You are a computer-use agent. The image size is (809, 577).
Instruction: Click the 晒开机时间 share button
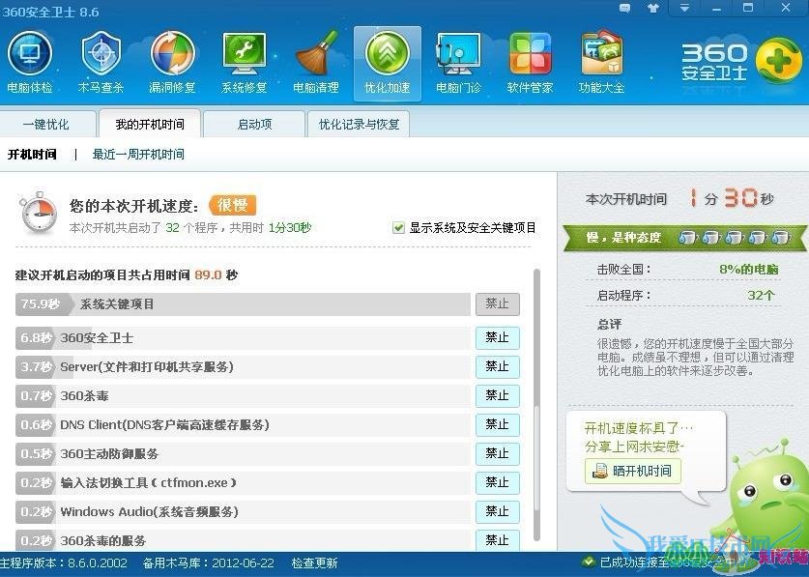[x=633, y=472]
